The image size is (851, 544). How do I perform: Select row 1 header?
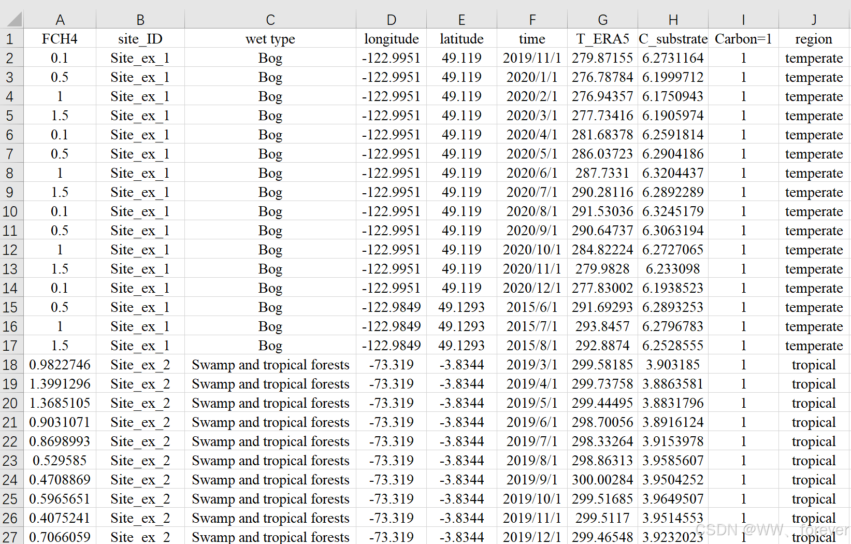pos(11,38)
